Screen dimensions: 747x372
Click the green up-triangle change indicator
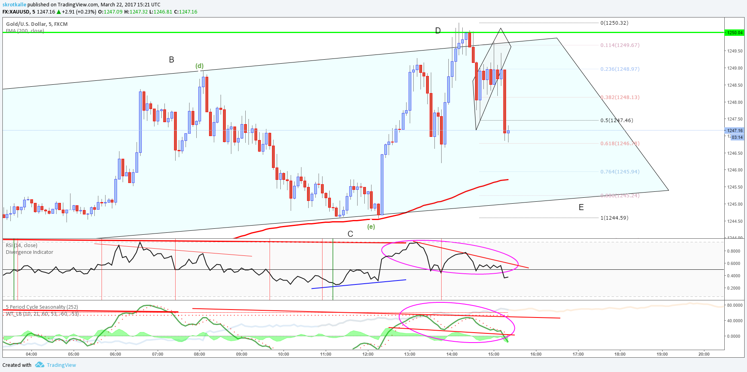tap(59, 12)
